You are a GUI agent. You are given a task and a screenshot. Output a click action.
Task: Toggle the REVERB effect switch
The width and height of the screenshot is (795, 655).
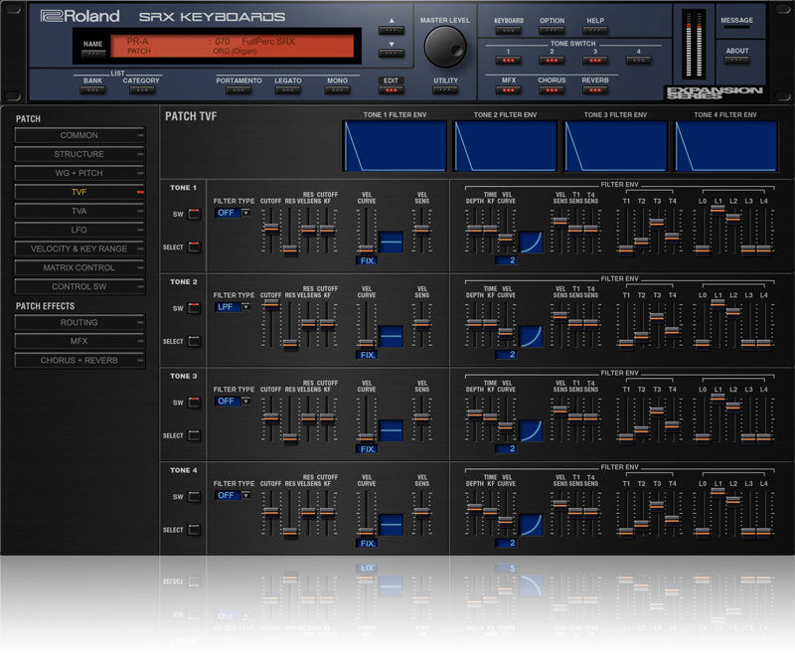[595, 90]
